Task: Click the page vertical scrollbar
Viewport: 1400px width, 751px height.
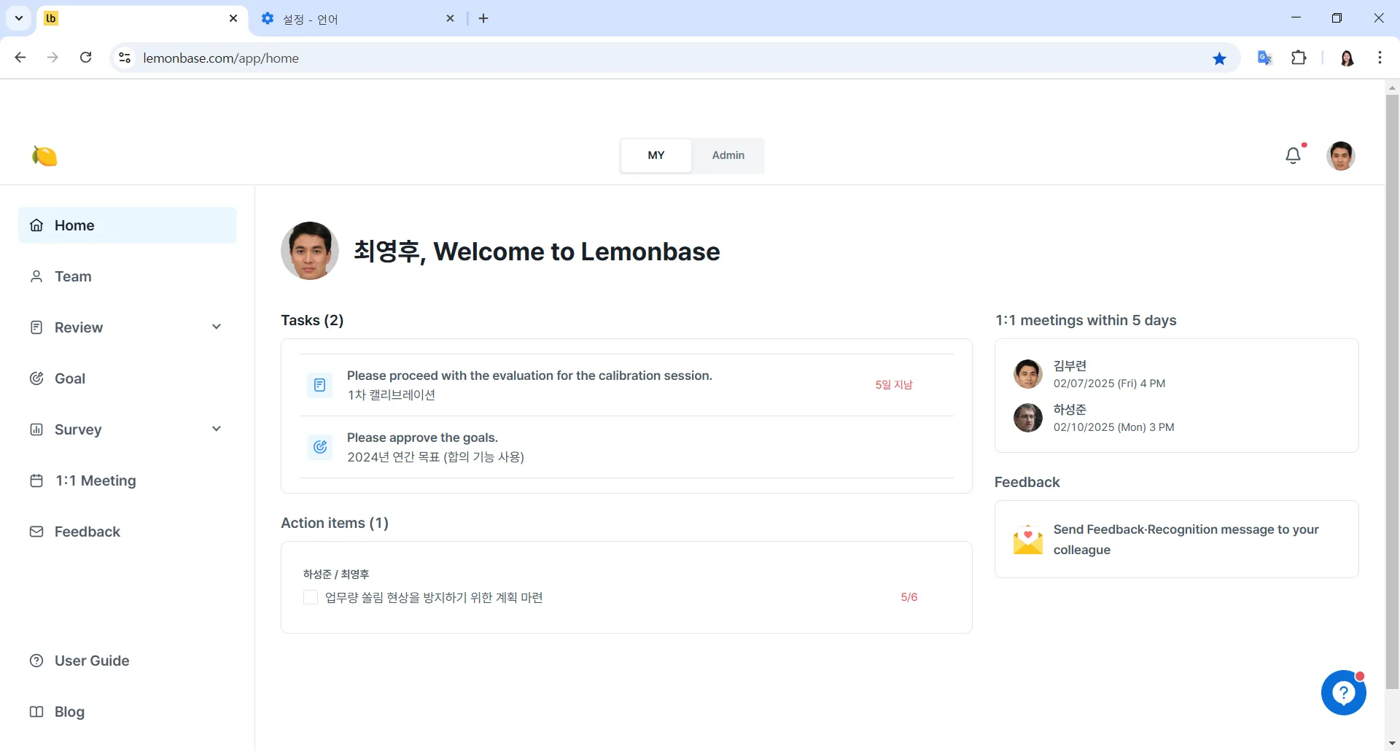Action: (1392, 394)
